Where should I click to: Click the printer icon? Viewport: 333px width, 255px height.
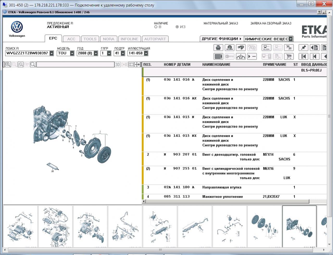[x=218, y=48]
